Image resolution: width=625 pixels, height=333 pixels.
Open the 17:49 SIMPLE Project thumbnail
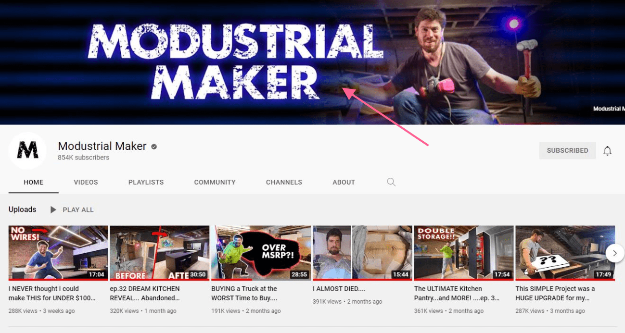click(x=565, y=253)
